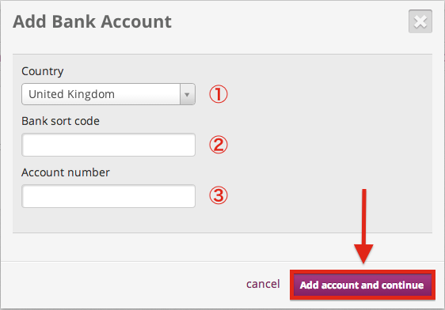Image resolution: width=445 pixels, height=310 pixels.
Task: Click the Bank sort code label
Action: [x=60, y=121]
